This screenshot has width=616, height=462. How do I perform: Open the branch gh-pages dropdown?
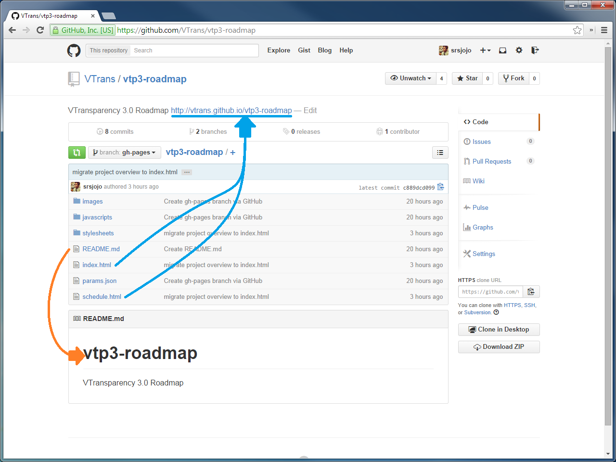(x=125, y=153)
